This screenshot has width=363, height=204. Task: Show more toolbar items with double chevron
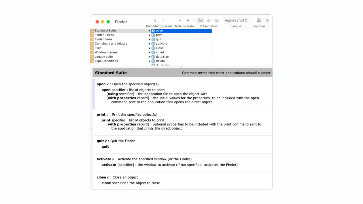click(x=267, y=20)
